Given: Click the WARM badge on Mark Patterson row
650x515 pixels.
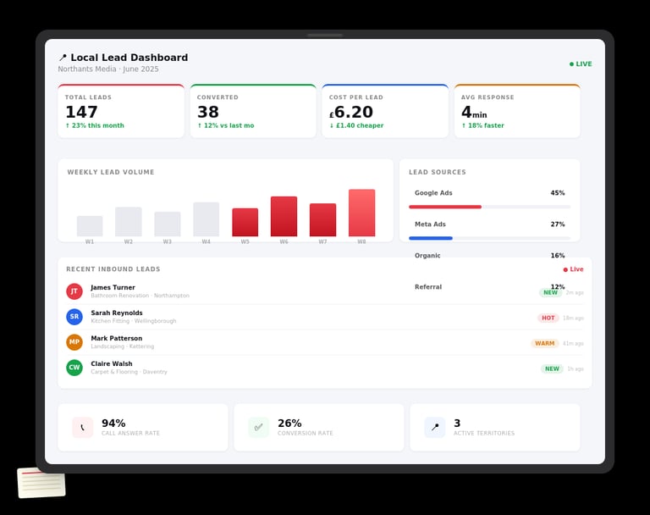Looking at the screenshot, I should [x=545, y=343].
